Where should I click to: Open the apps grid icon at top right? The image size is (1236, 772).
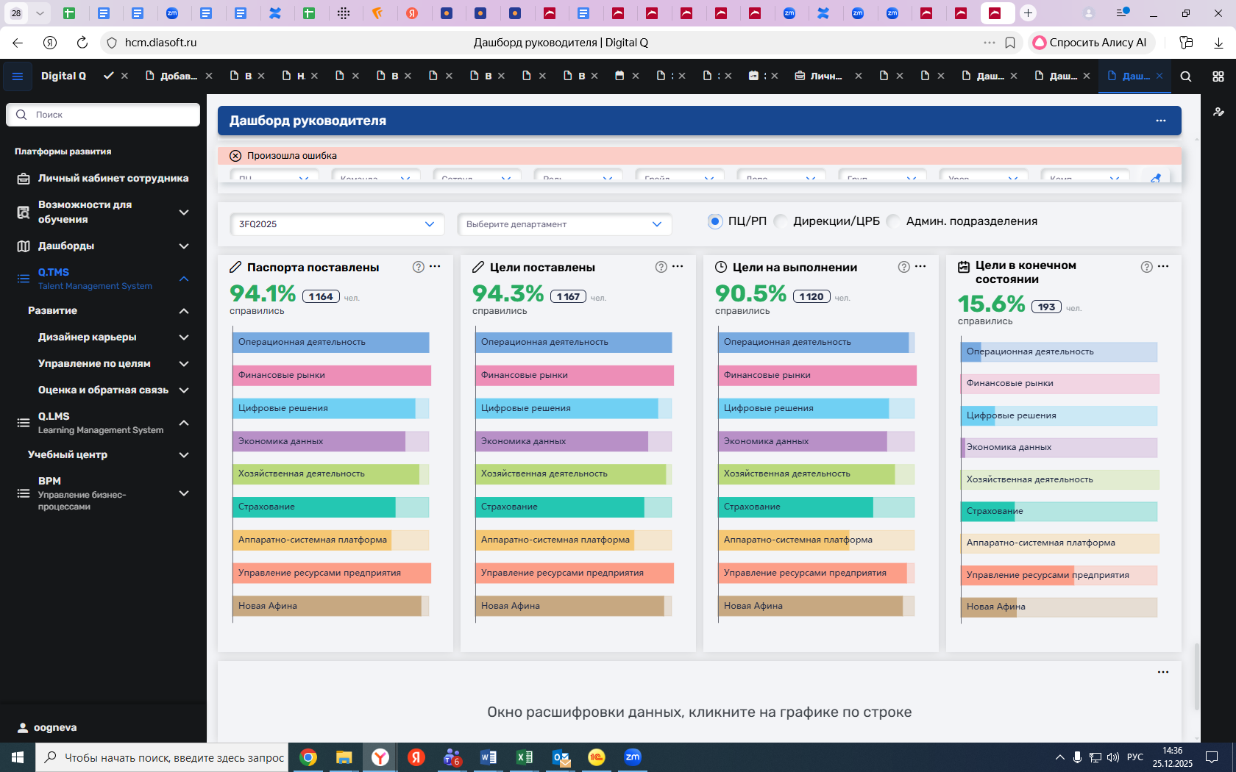1218,76
